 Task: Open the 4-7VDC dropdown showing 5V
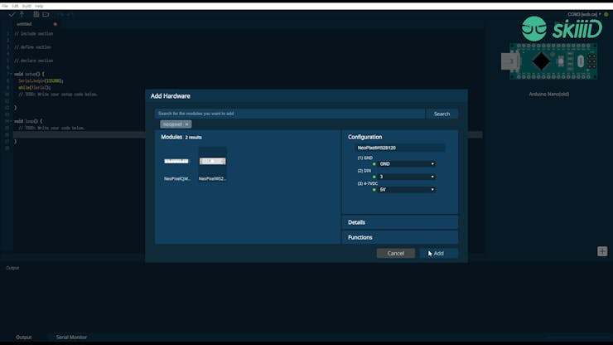407,190
